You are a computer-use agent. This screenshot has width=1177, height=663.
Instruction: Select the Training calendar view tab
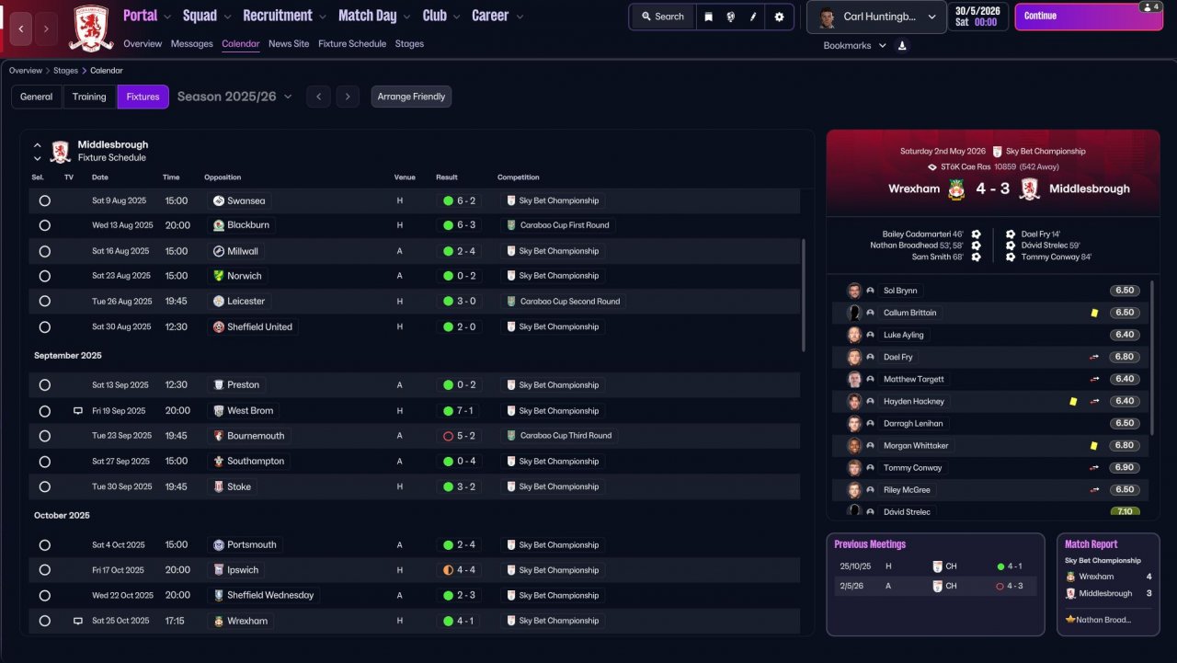89,97
